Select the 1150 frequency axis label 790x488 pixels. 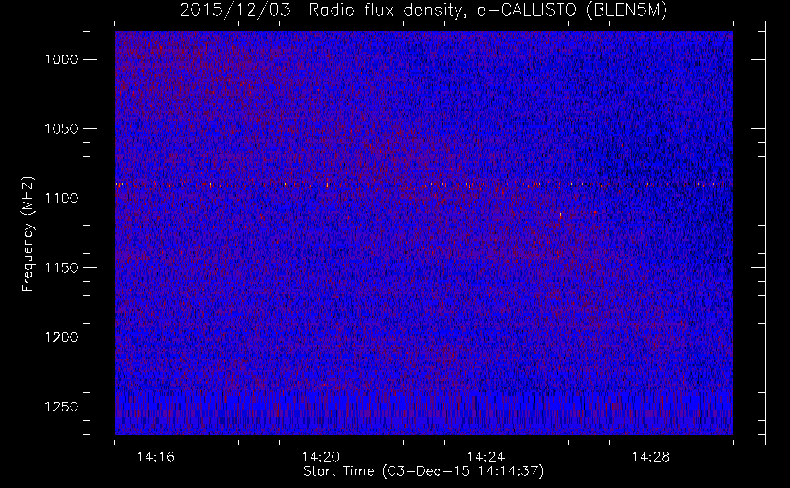click(61, 268)
